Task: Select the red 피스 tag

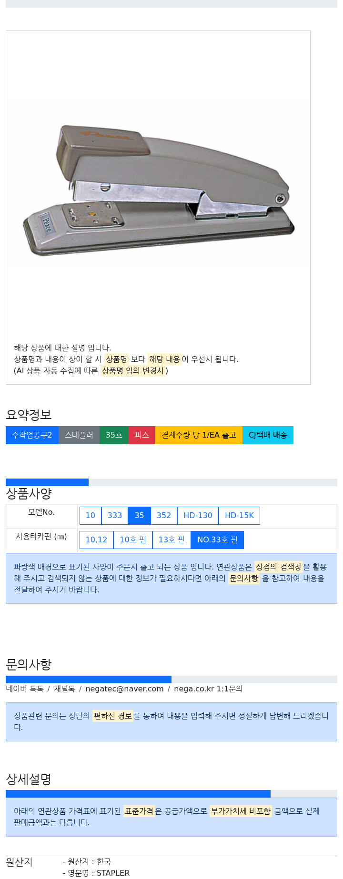Action: (x=142, y=435)
